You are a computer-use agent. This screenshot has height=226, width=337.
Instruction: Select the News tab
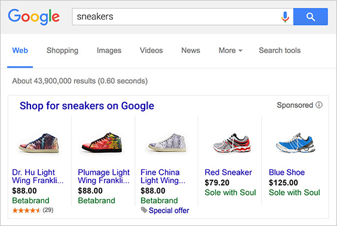click(x=191, y=51)
